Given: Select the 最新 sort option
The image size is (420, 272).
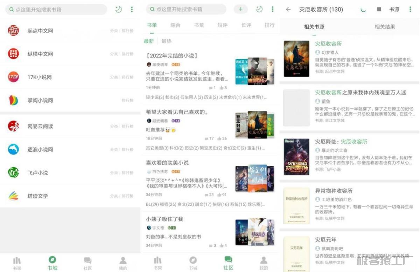Looking at the screenshot, I should 149,41.
